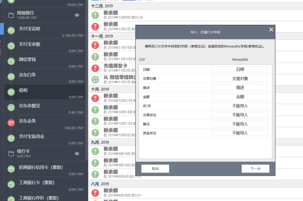Click the 招商银行信用卡 card icon
Image resolution: width=303 pixels, height=201 pixels.
pos(11,169)
